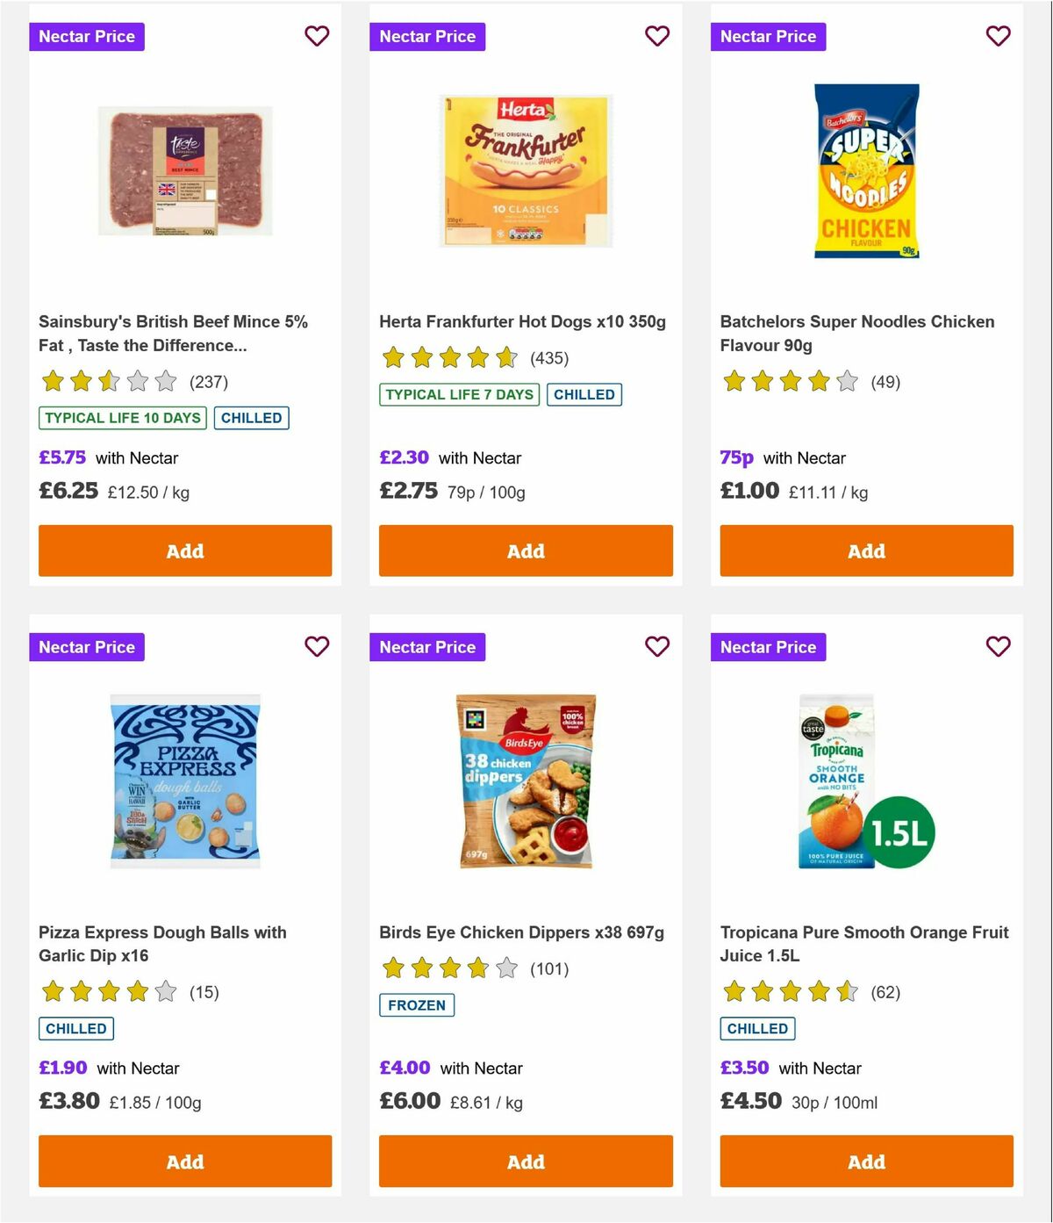Image resolution: width=1053 pixels, height=1223 pixels.
Task: Click the heart icon on Tropicana Orange Juice
Action: tap(998, 646)
